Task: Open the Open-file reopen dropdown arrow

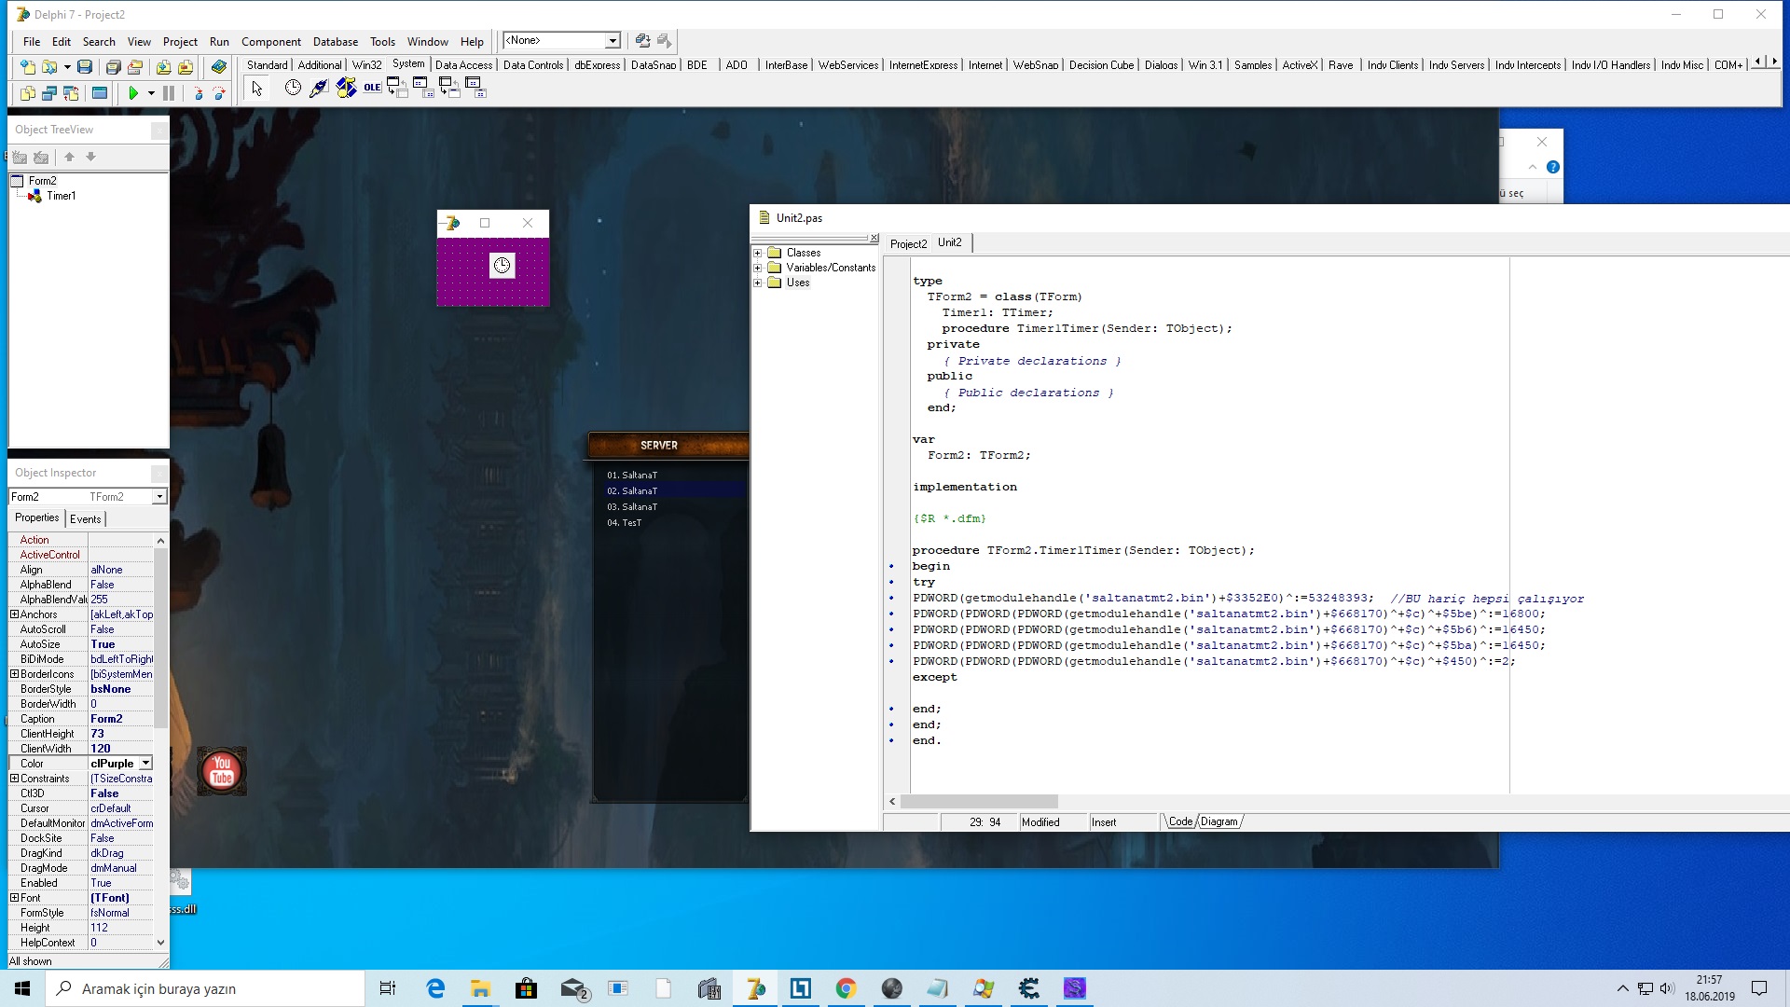Action: point(67,67)
